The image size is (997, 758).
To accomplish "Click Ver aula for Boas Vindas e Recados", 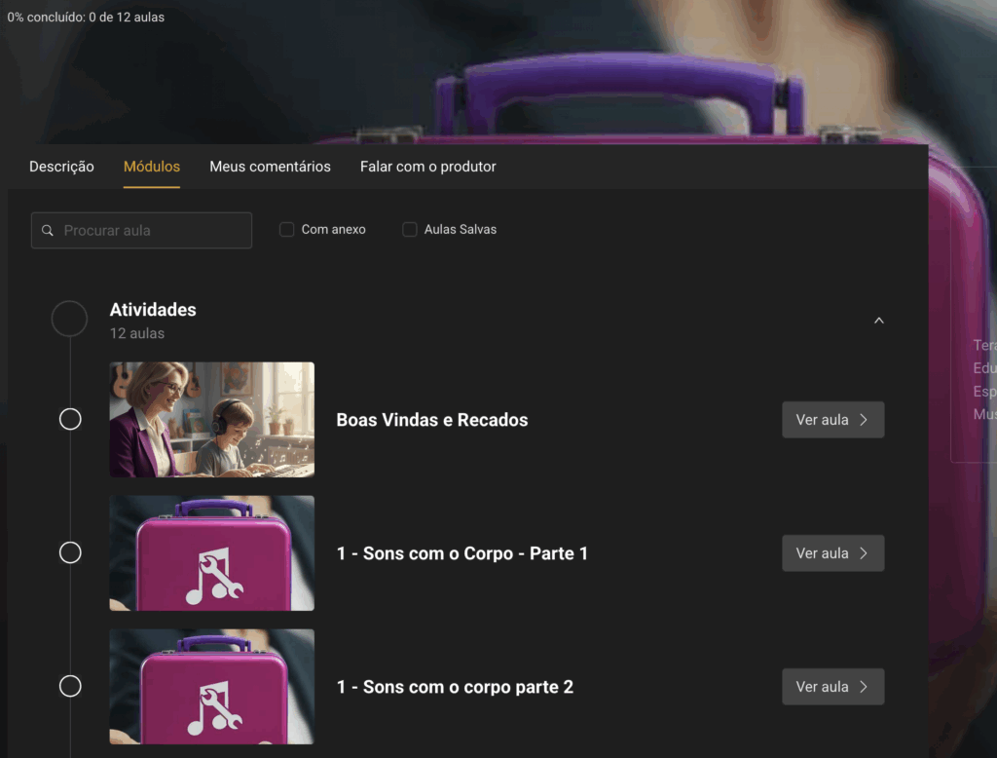I will [x=832, y=420].
